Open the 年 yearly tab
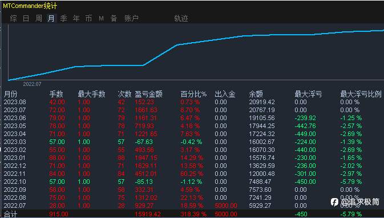 (x=76, y=18)
